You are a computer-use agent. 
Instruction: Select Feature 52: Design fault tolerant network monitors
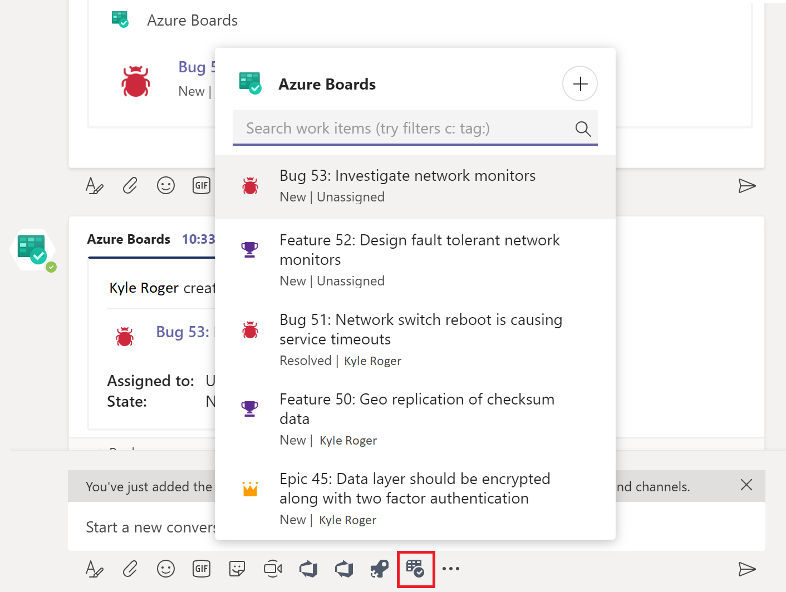[x=415, y=259]
